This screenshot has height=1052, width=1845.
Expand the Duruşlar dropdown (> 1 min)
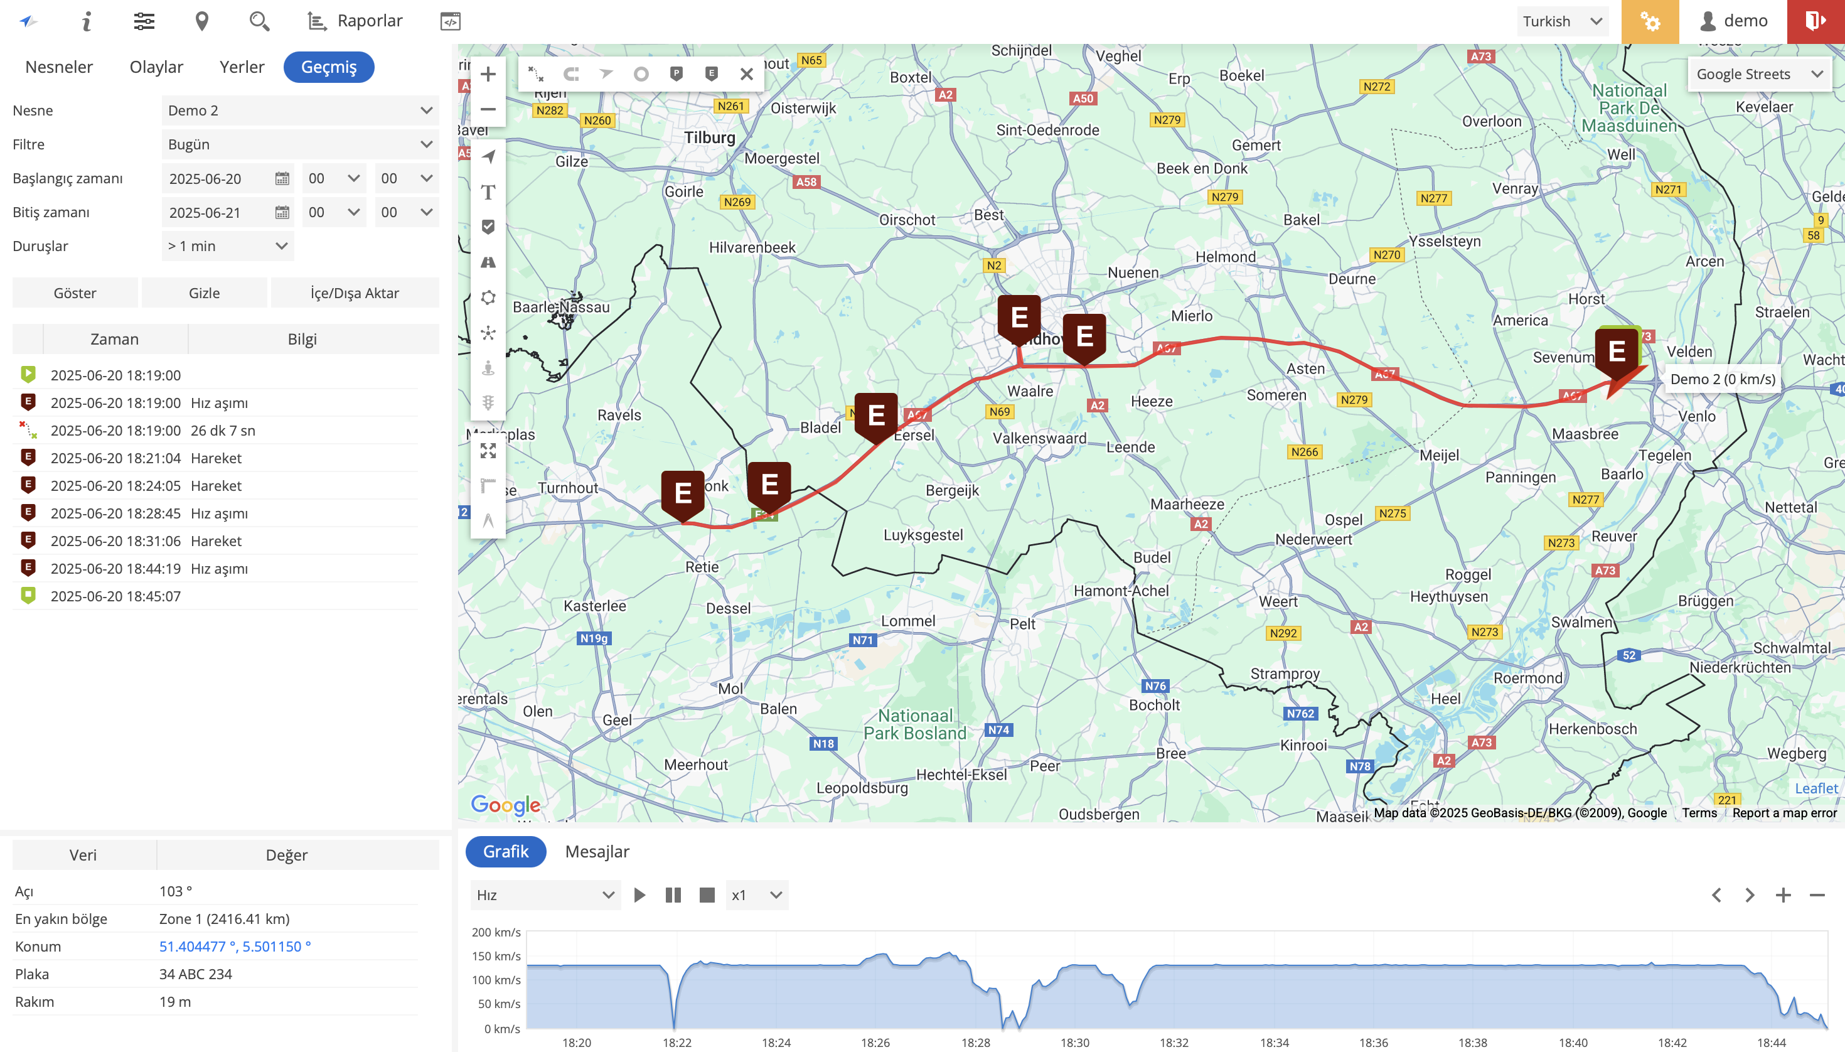point(228,247)
